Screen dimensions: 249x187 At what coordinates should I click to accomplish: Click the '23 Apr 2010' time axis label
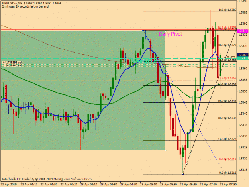[9, 185]
